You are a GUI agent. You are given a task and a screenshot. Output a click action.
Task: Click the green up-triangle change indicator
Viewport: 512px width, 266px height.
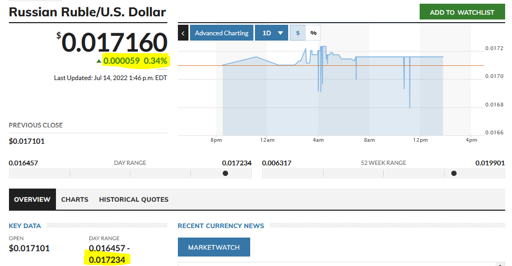(x=99, y=61)
